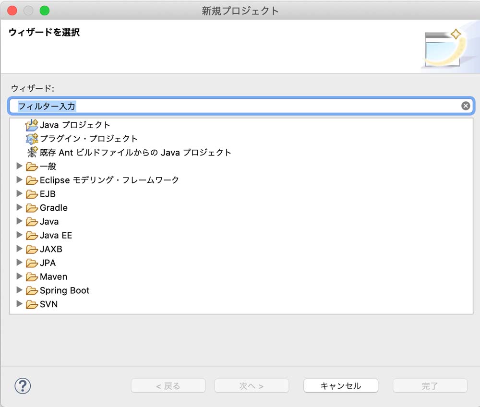The image size is (480, 407).
Task: Click the Java EE folder icon
Action: [x=32, y=235]
